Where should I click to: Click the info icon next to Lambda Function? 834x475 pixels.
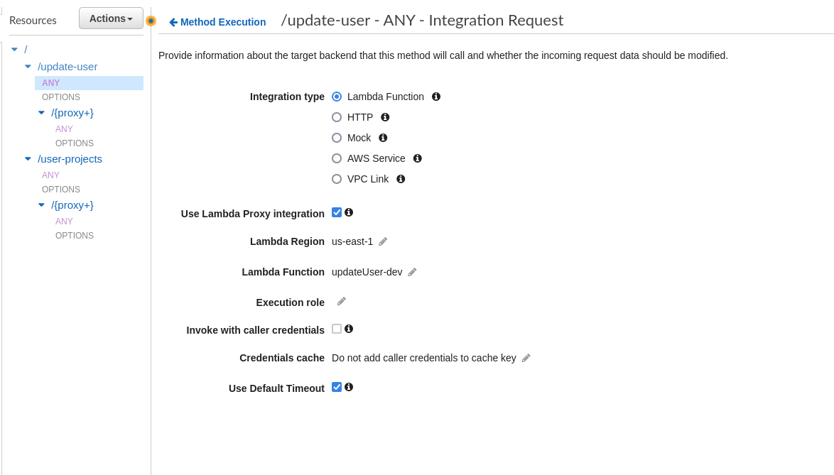click(437, 97)
